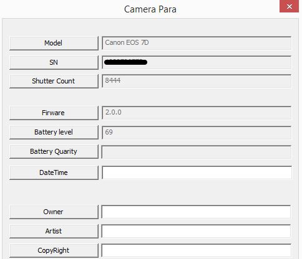Click the firmware field showing 2.0.0
This screenshot has width=302, height=259.
(x=197, y=113)
